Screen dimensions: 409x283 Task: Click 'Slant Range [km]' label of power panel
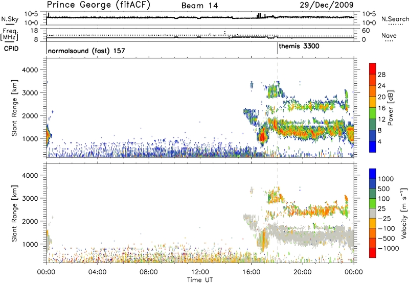[14, 108]
